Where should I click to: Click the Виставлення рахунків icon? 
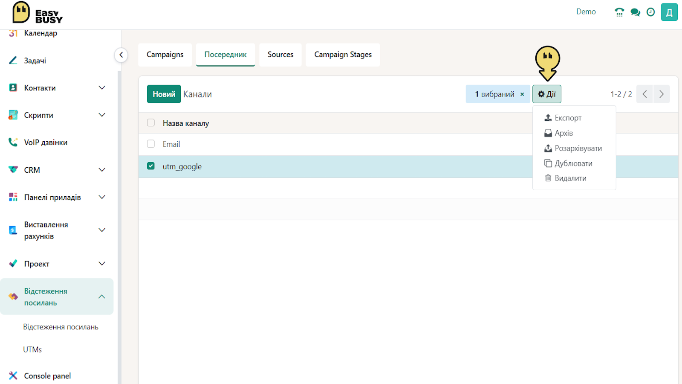point(13,230)
